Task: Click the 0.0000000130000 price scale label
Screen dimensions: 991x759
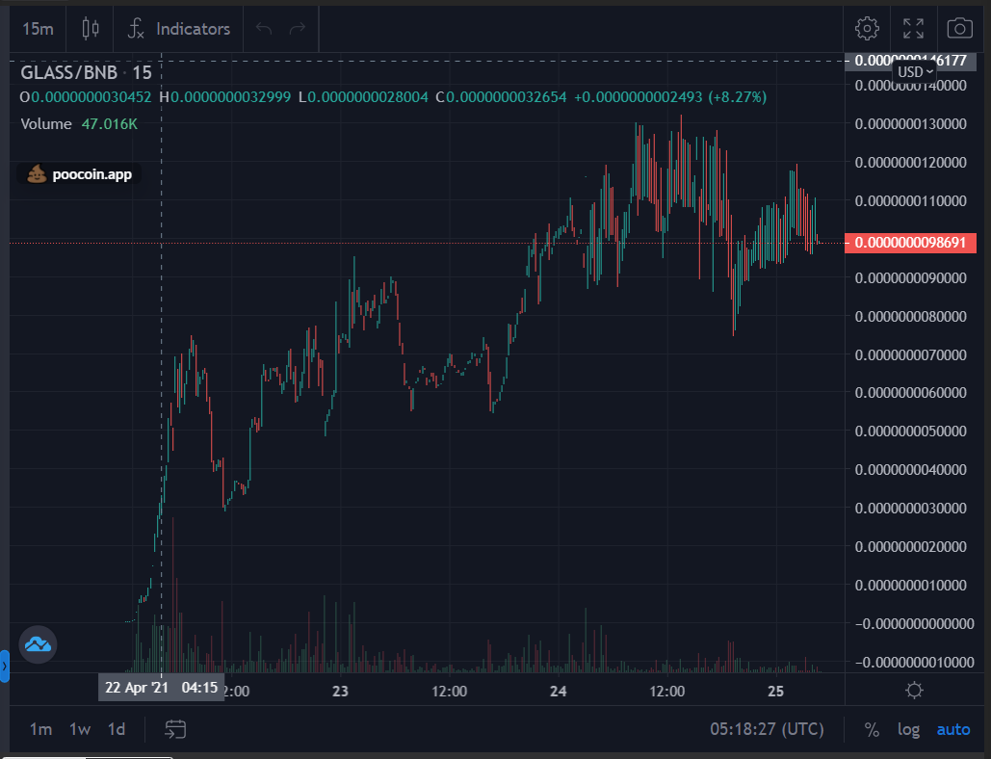Action: coord(911,124)
